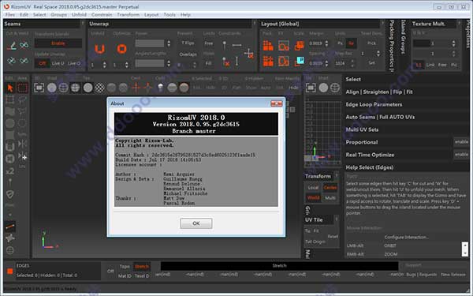
Task: Click the red Center crosshair icon
Action: [x=136, y=88]
